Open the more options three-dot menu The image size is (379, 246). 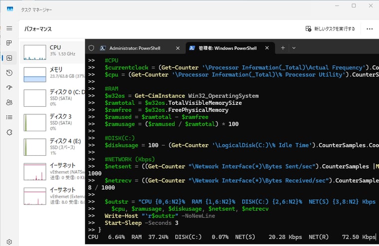click(370, 29)
